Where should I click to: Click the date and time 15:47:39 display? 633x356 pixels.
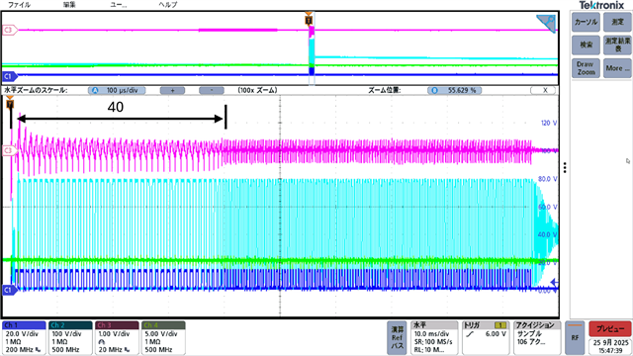coord(610,347)
